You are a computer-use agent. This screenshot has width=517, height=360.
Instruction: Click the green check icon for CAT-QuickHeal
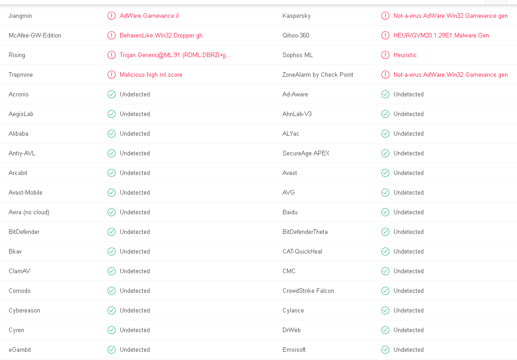tap(385, 251)
